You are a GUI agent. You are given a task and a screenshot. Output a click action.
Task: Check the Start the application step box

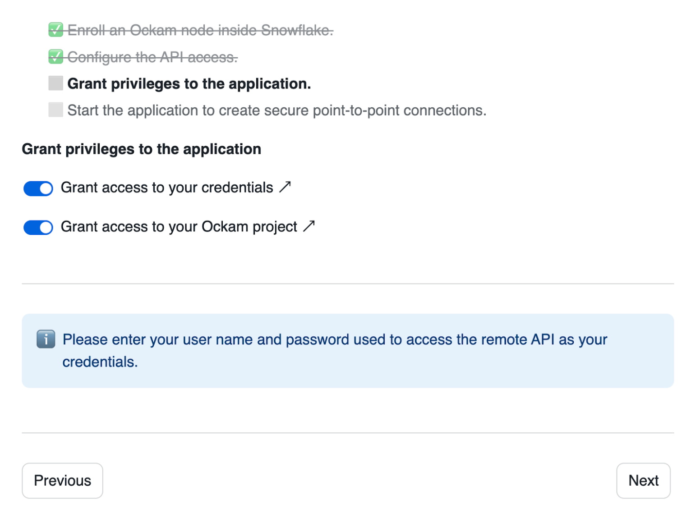click(55, 110)
